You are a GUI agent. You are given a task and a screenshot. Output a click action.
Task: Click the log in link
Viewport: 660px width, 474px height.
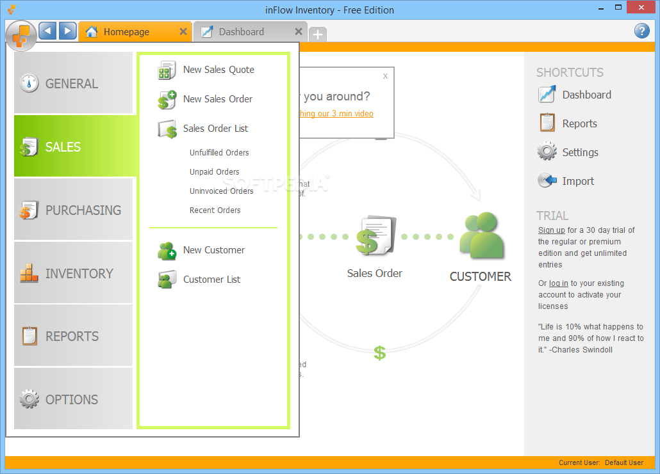(x=559, y=283)
